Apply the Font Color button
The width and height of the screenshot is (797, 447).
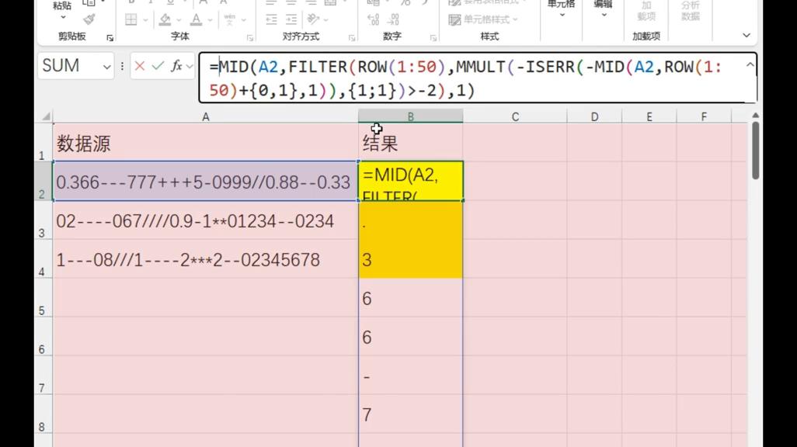196,20
